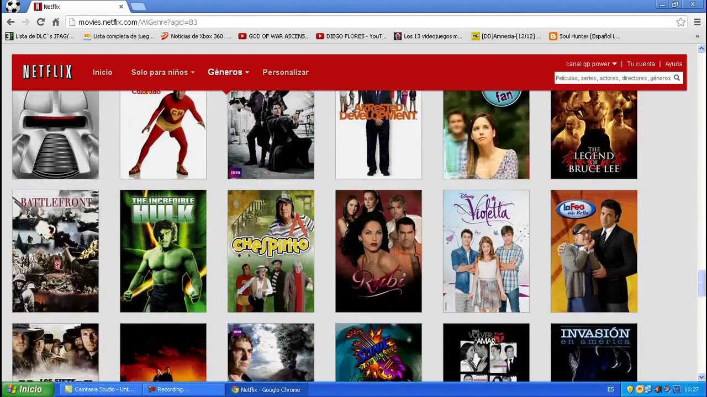Click the Netflix logo
The image size is (707, 397).
point(48,72)
